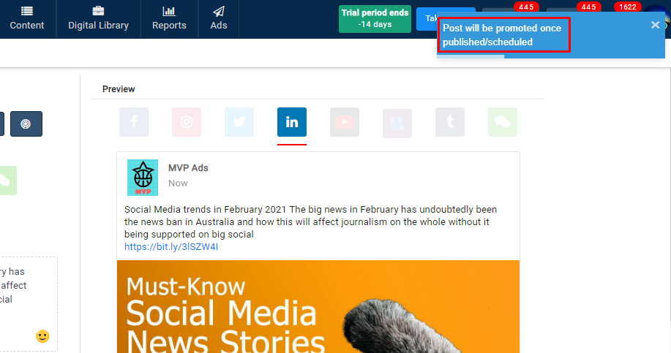The image size is (671, 353).
Task: Open the Content menu
Action: tap(27, 18)
